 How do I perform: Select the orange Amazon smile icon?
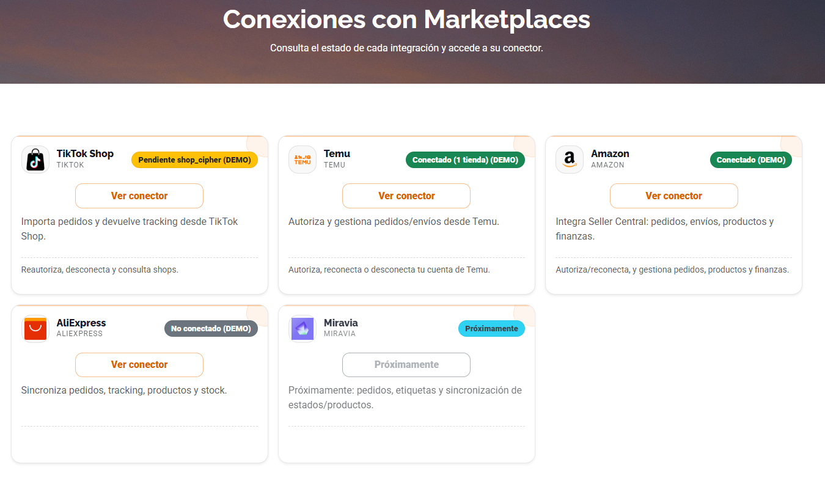569,159
